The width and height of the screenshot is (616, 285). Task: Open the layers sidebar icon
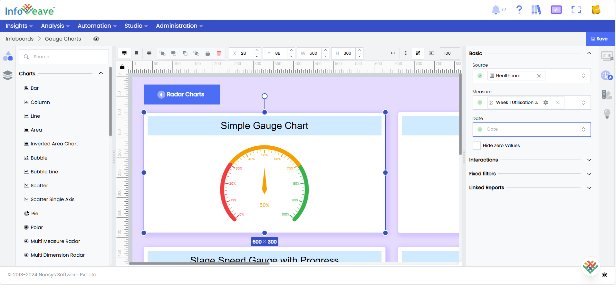point(8,75)
